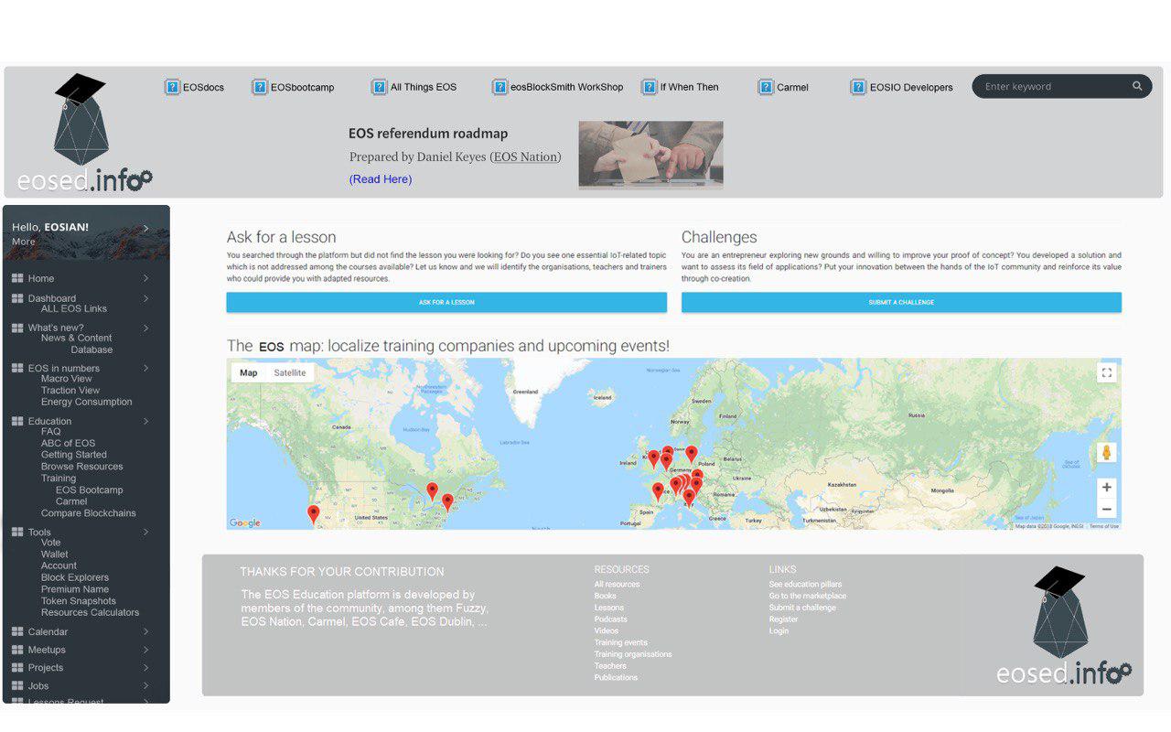
Task: Click the search magnifier icon
Action: (x=1137, y=86)
